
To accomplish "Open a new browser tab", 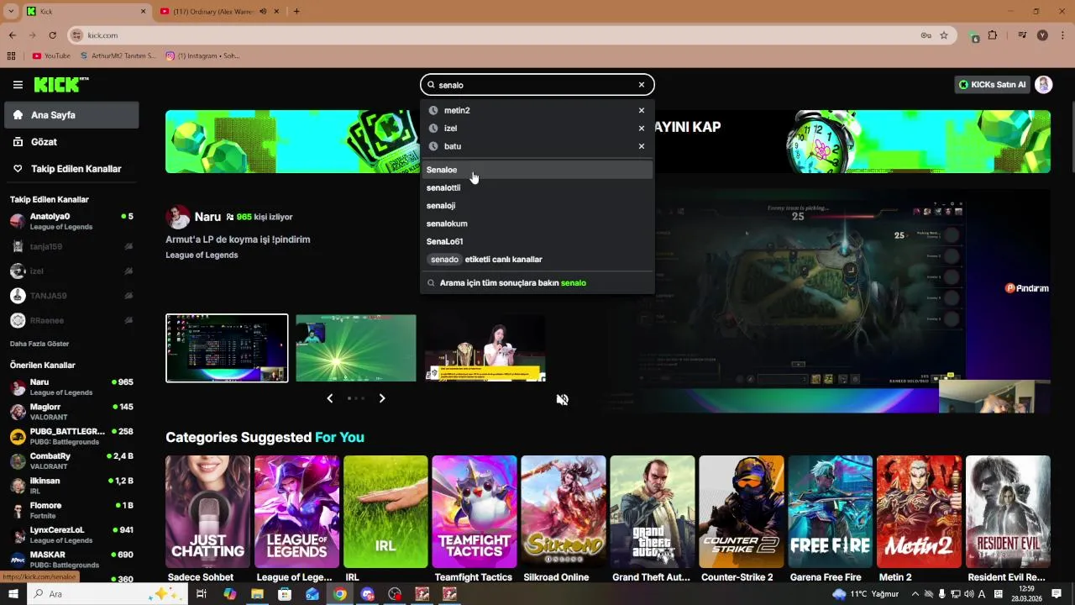I will (x=296, y=11).
